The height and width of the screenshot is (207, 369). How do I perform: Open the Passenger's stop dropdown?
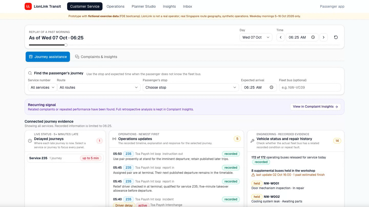tap(191, 87)
